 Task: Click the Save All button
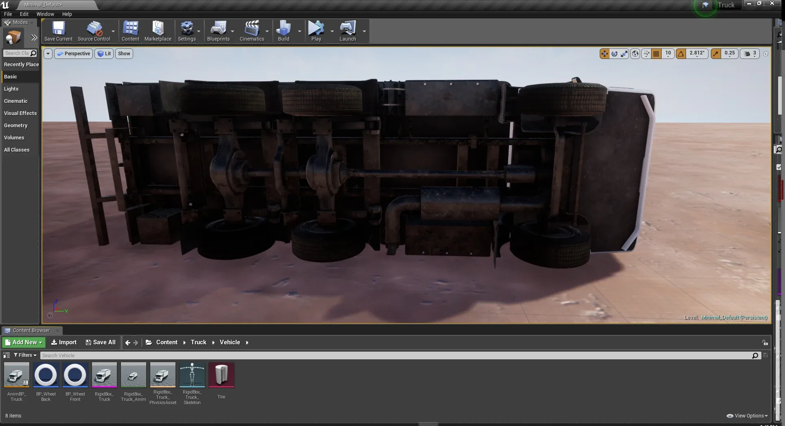tap(100, 342)
